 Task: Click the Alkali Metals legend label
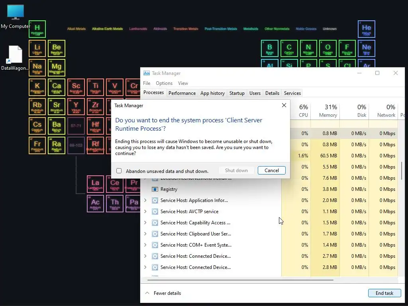pos(76,29)
